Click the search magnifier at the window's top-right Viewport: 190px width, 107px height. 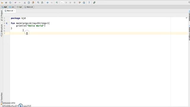189,2
